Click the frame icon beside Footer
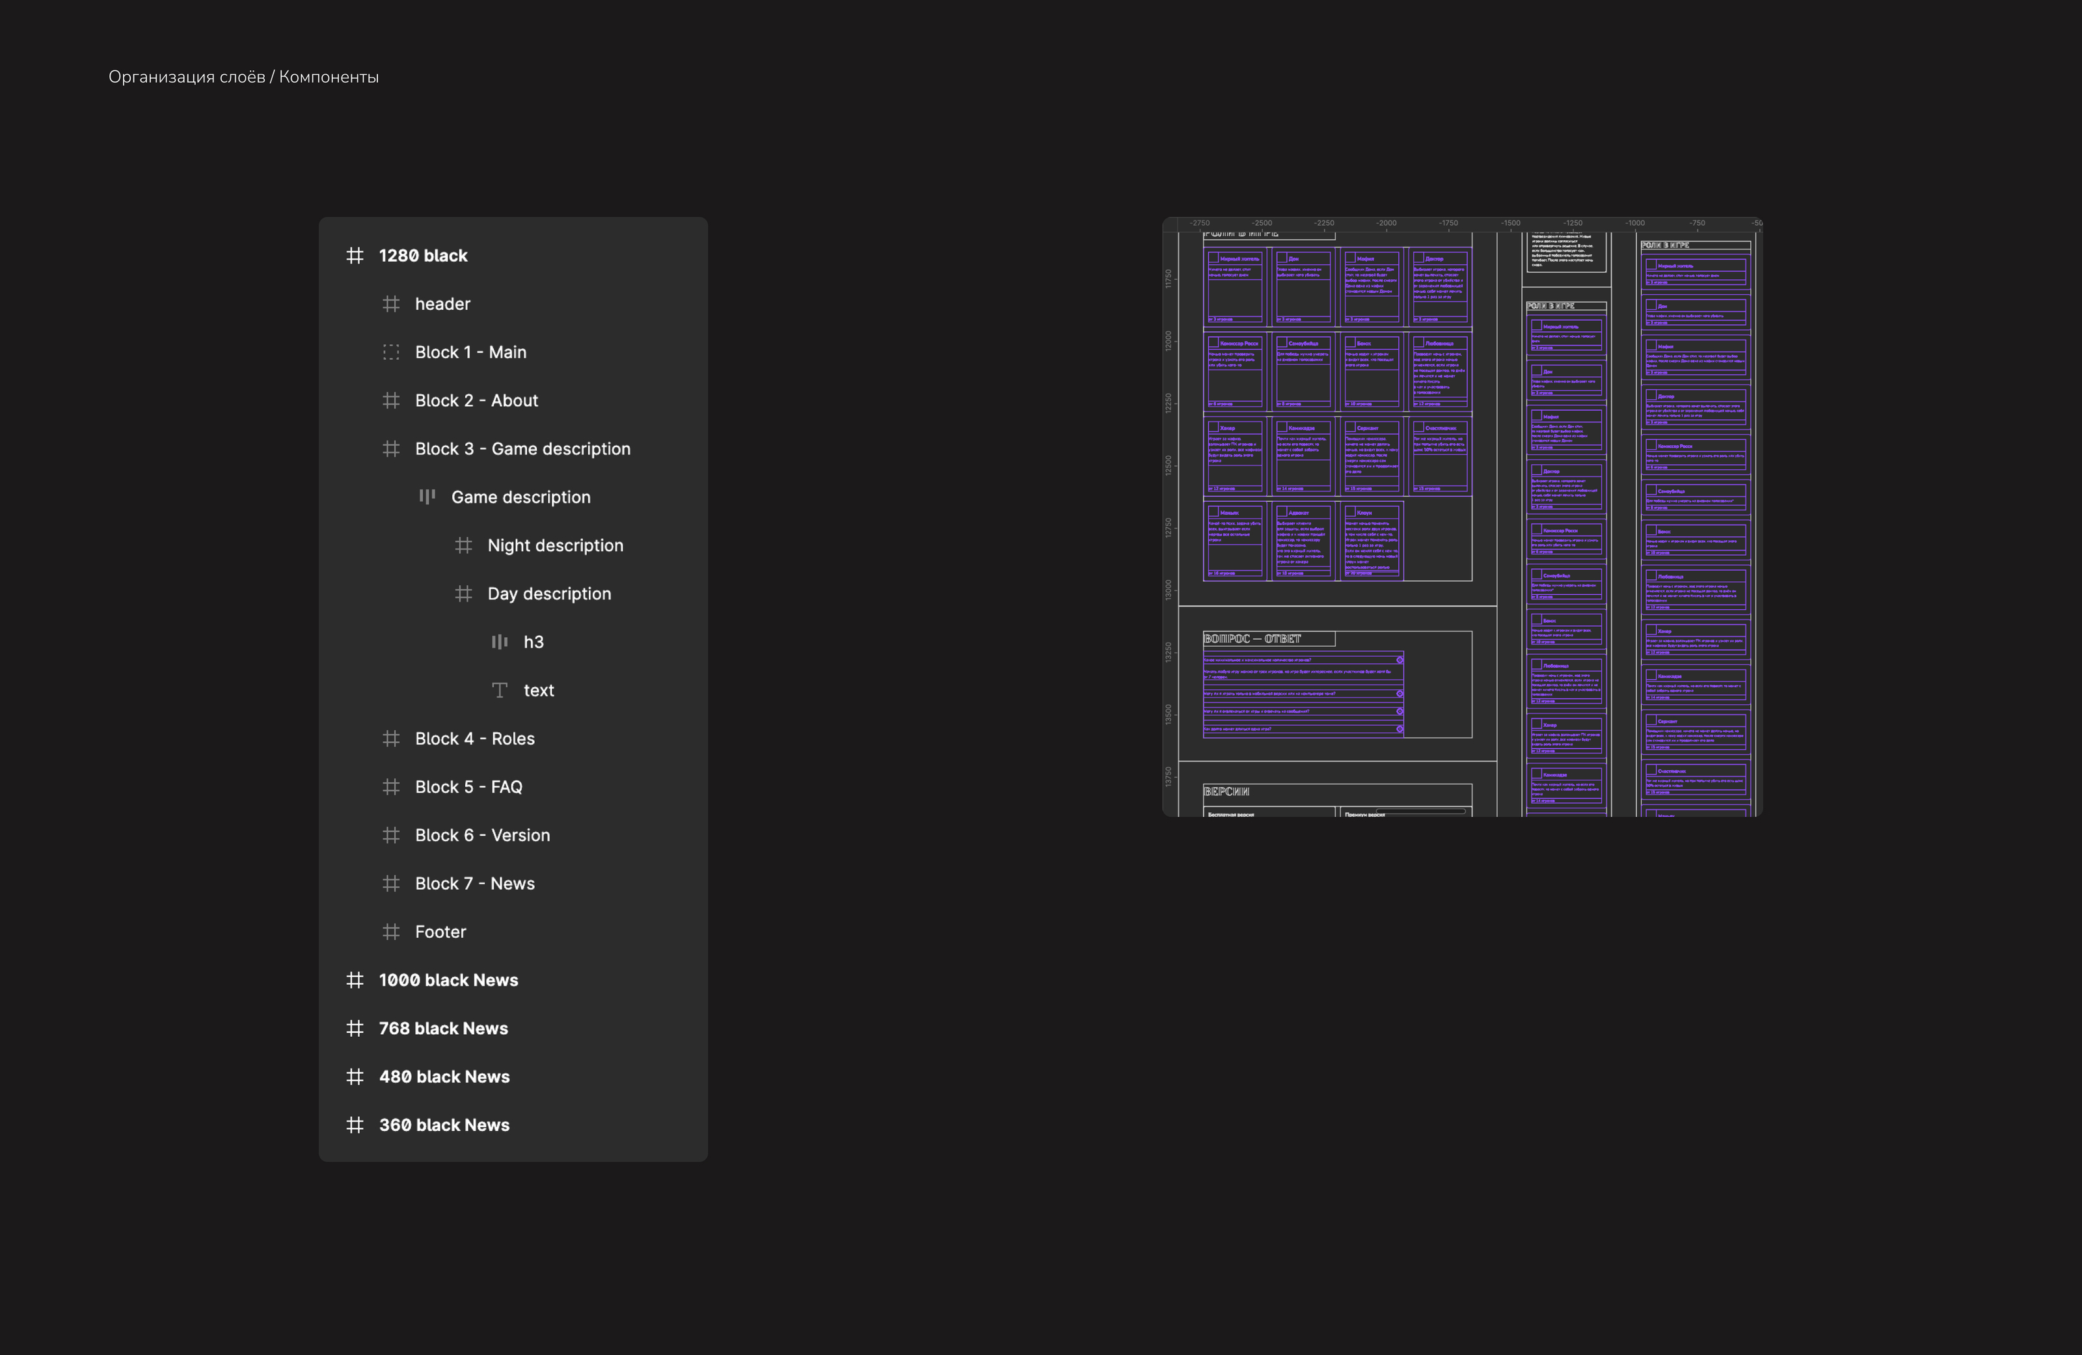The width and height of the screenshot is (2082, 1355). pyautogui.click(x=391, y=932)
